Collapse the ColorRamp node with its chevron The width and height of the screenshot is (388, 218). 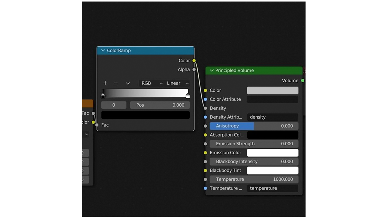point(103,51)
